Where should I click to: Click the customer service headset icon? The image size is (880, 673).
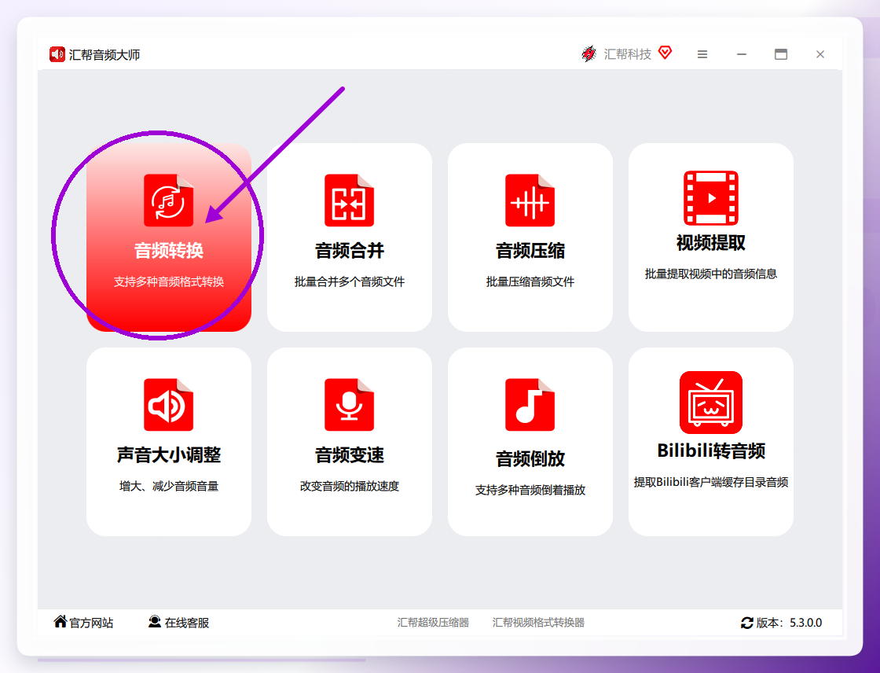(154, 621)
